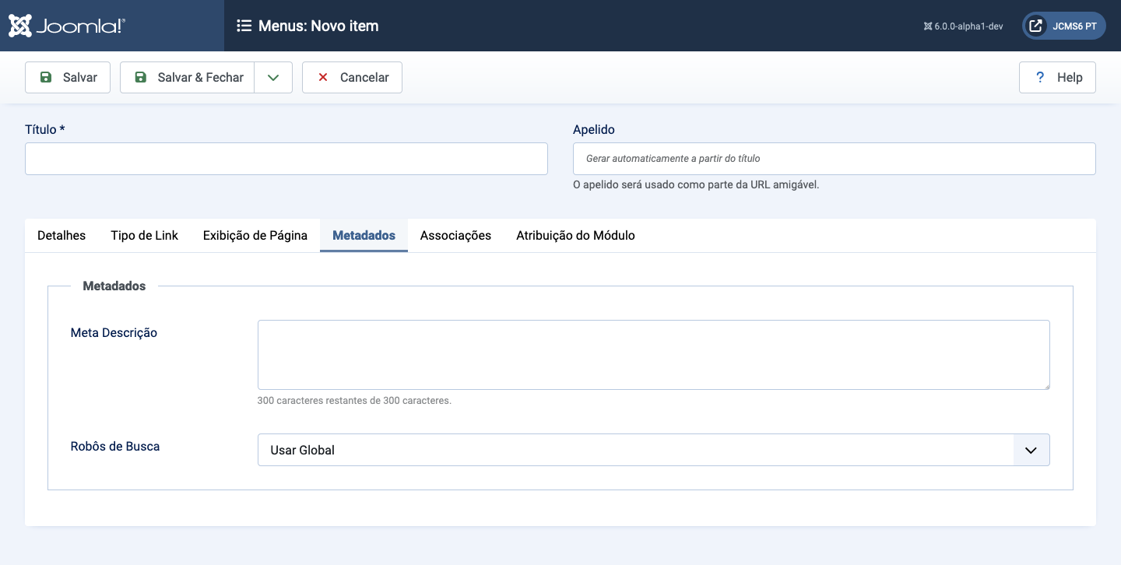The width and height of the screenshot is (1121, 565).
Task: Click the Joomla logo in header
Action: click(67, 26)
